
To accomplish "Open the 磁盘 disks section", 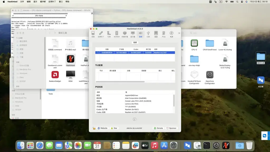I will pos(156,34).
